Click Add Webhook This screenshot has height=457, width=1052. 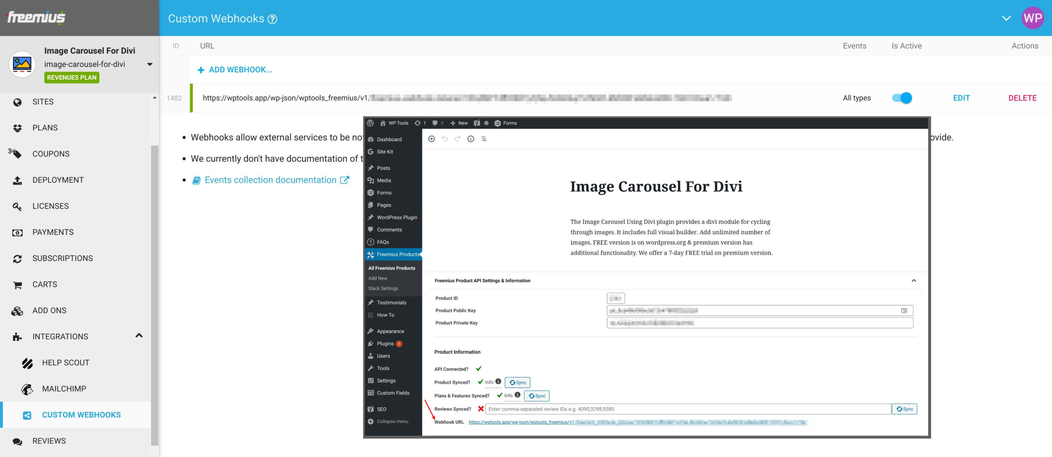click(x=235, y=70)
